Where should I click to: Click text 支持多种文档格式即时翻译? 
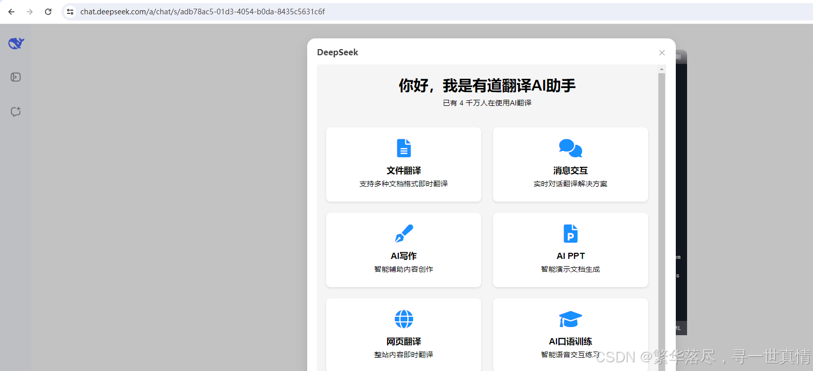pos(404,184)
